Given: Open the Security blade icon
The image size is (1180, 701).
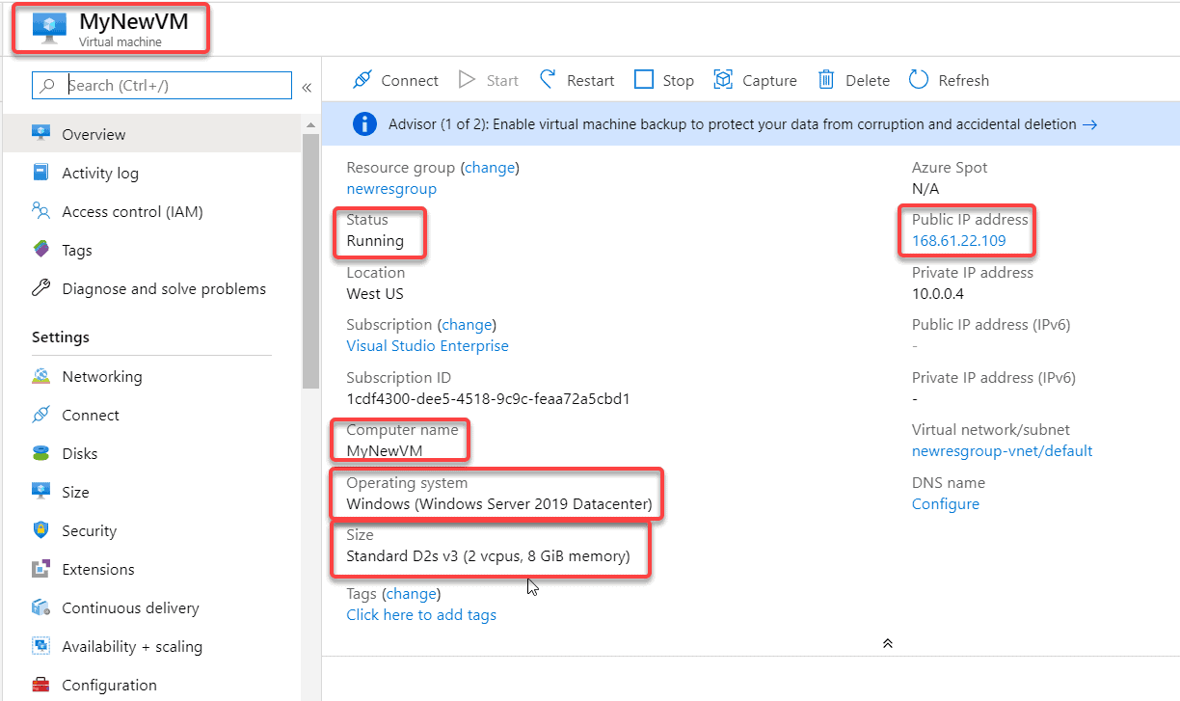Looking at the screenshot, I should point(42,530).
